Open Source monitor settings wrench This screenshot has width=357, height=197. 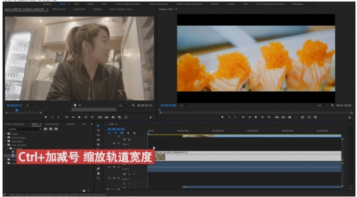[x=133, y=105]
